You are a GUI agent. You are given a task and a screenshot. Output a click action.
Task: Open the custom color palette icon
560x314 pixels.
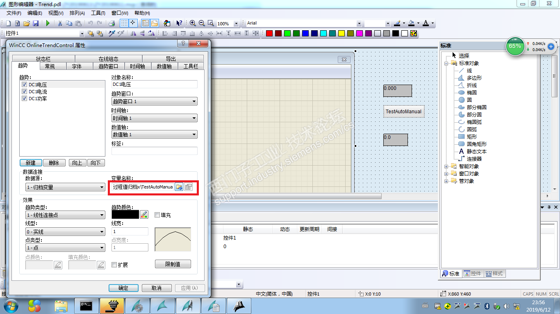[414, 33]
